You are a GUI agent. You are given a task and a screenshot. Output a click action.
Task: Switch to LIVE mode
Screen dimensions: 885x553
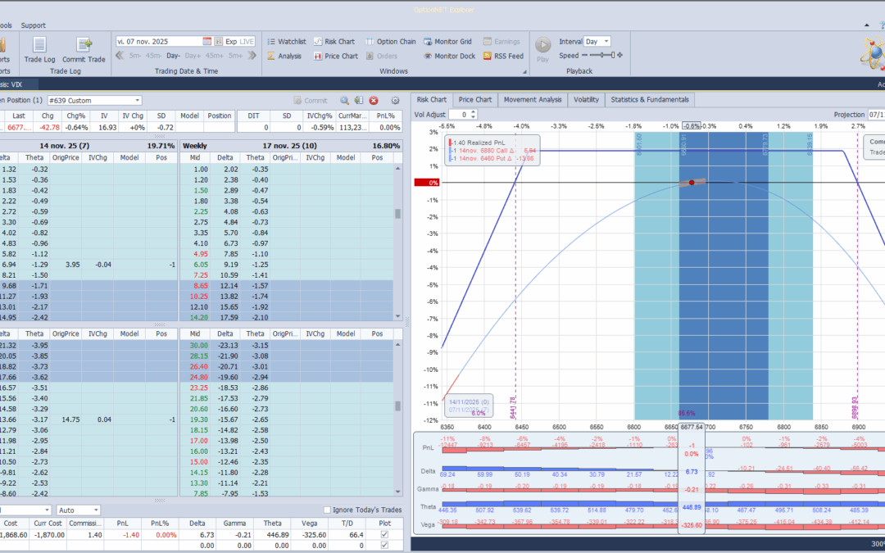[247, 41]
